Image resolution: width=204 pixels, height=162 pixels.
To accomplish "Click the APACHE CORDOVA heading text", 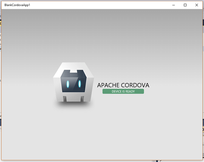I will tap(123, 85).
